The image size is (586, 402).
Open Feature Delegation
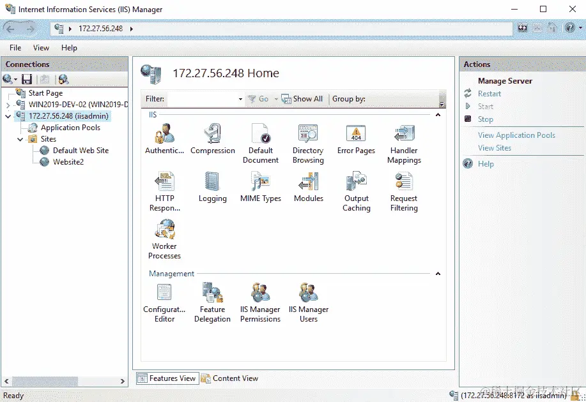pos(212,302)
